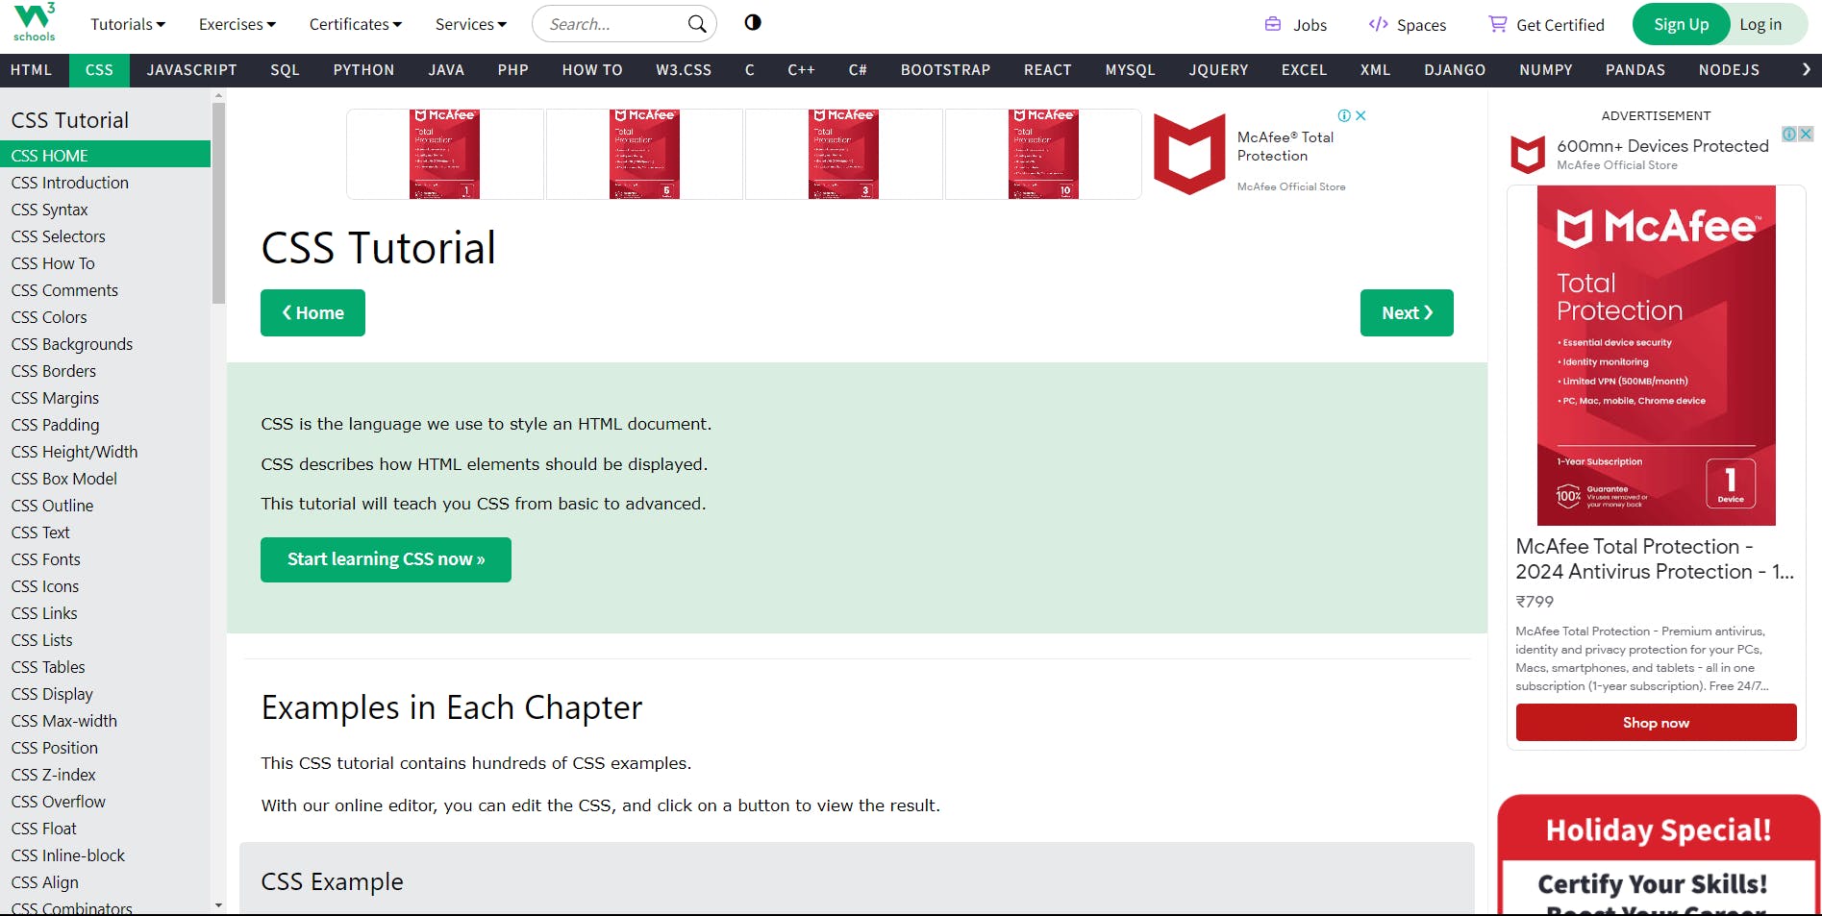This screenshot has width=1822, height=916.
Task: Open the JAVA topic tab
Action: (x=446, y=70)
